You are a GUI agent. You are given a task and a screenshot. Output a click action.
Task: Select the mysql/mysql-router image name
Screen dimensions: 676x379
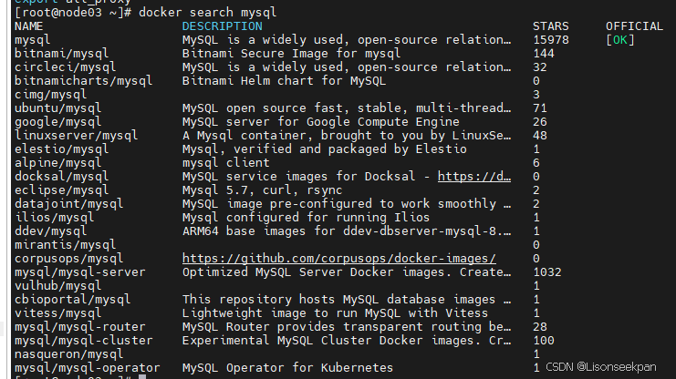79,327
